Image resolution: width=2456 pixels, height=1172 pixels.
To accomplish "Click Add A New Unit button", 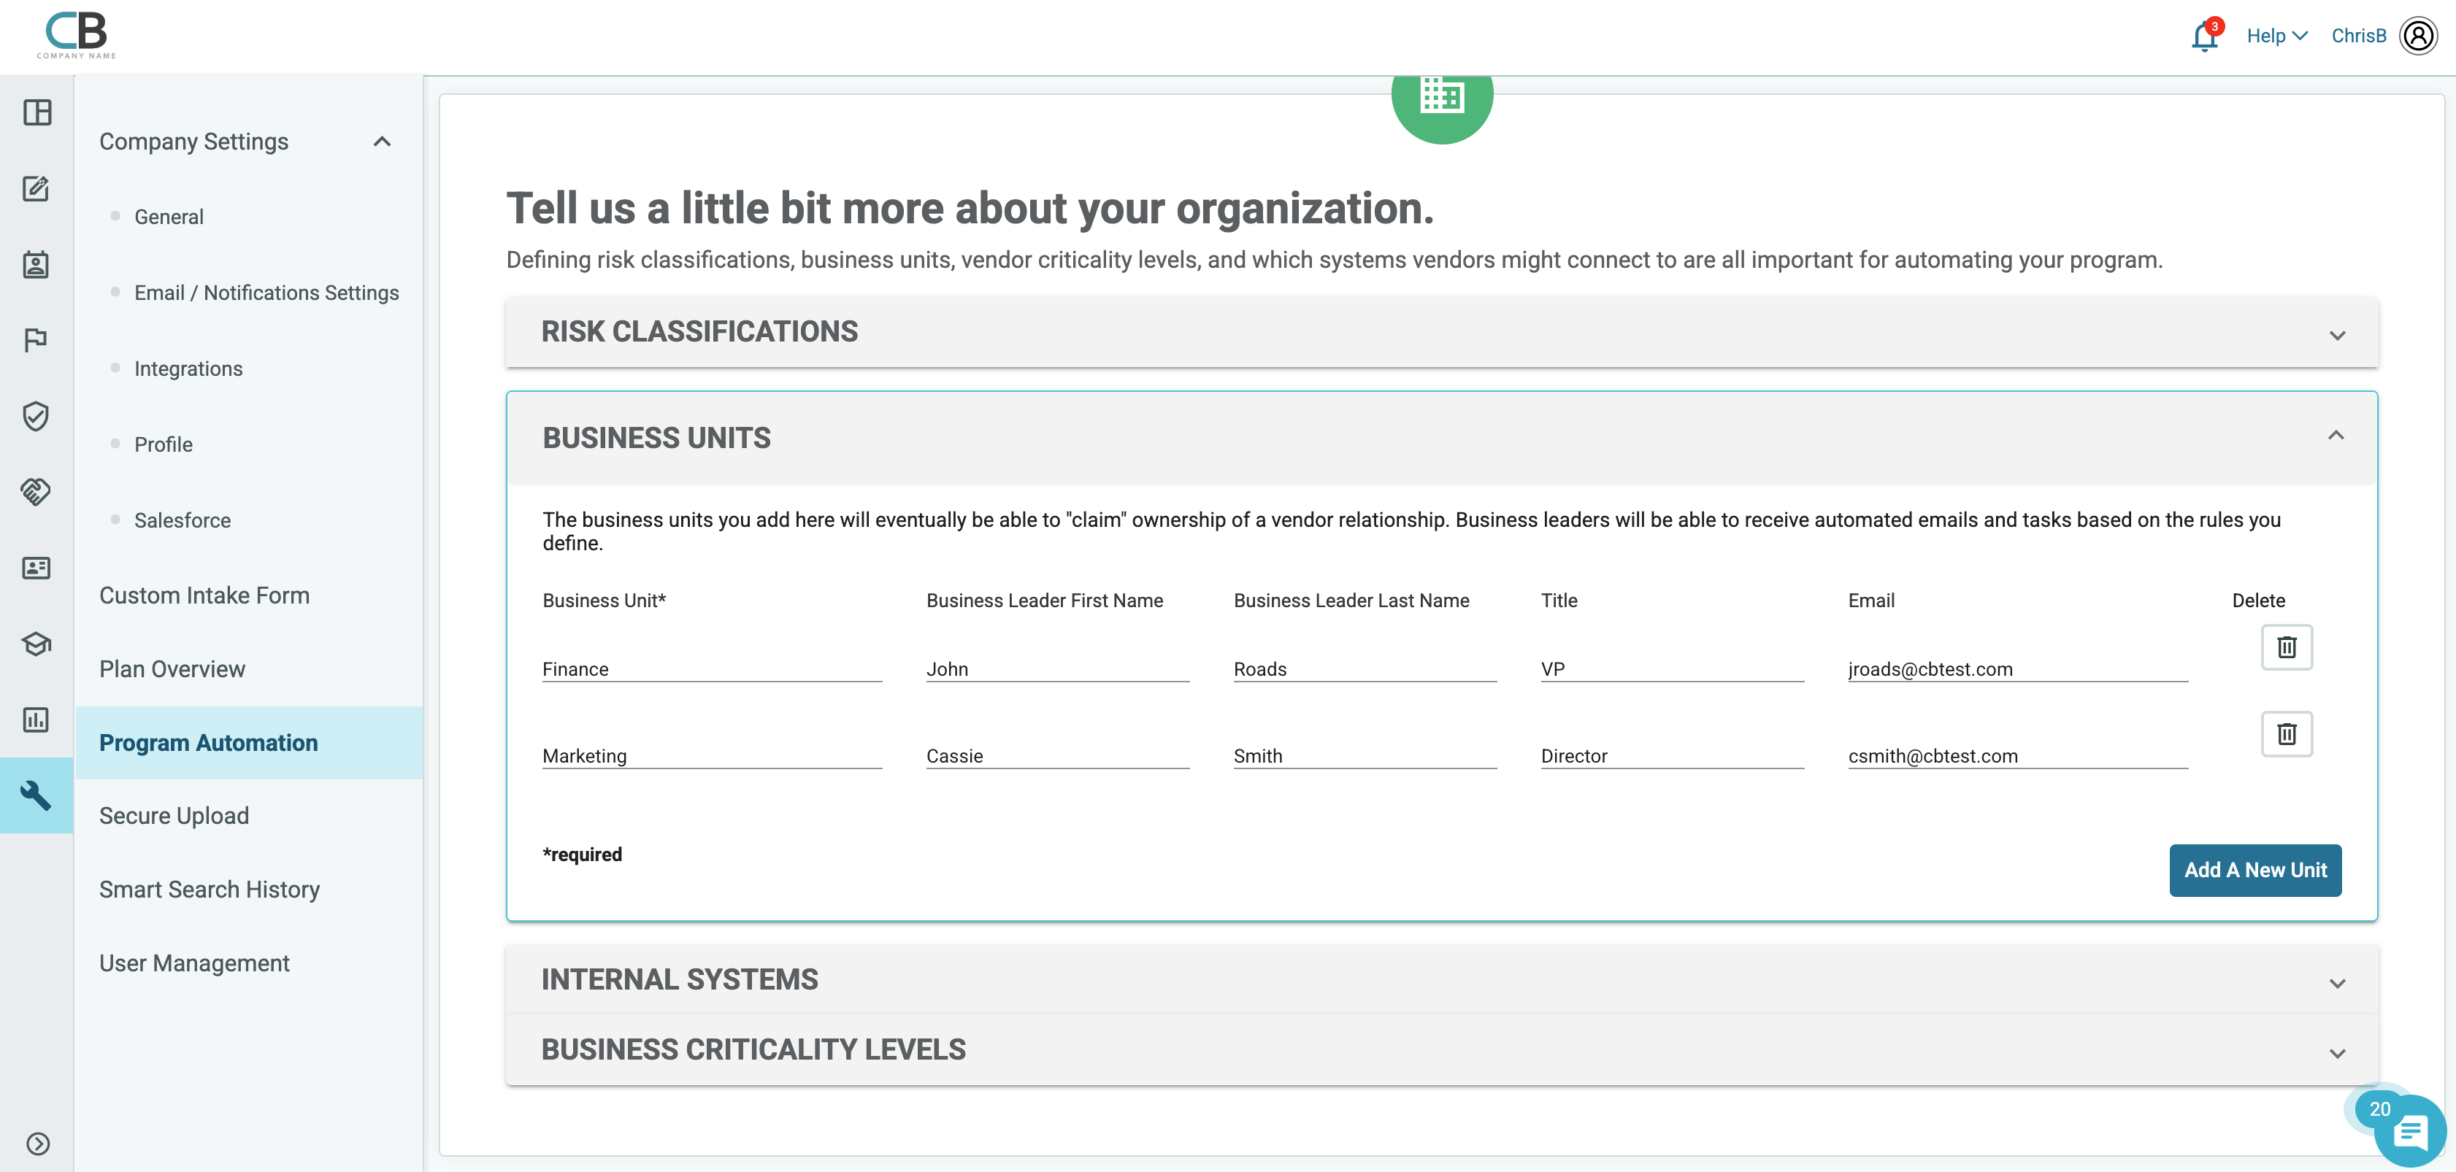I will [x=2256, y=871].
